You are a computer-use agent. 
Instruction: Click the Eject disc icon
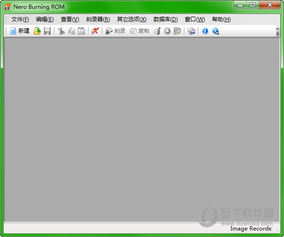tap(167, 31)
